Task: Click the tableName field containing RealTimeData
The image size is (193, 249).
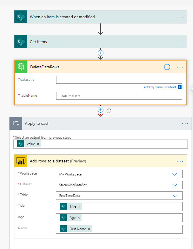Action: [119, 96]
